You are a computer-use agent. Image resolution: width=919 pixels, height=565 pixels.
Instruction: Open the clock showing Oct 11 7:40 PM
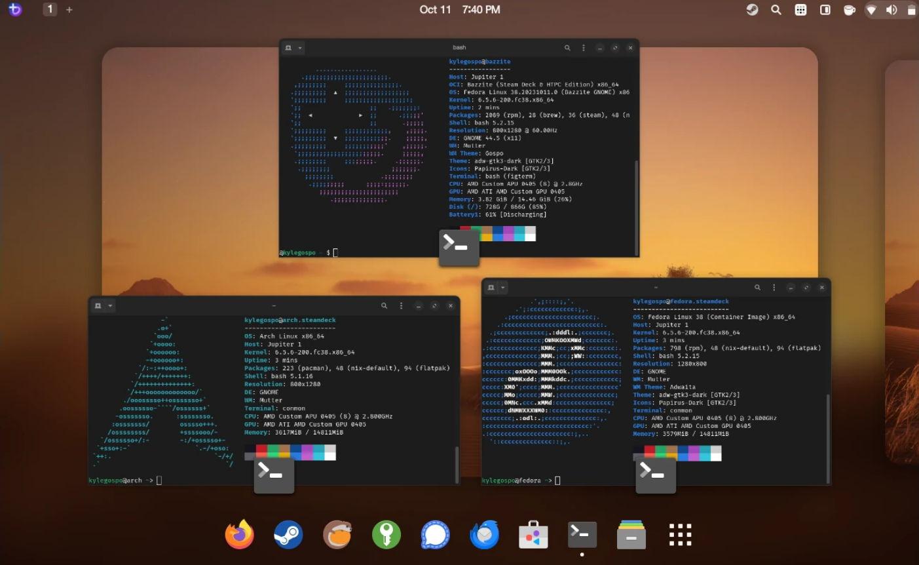coord(459,10)
